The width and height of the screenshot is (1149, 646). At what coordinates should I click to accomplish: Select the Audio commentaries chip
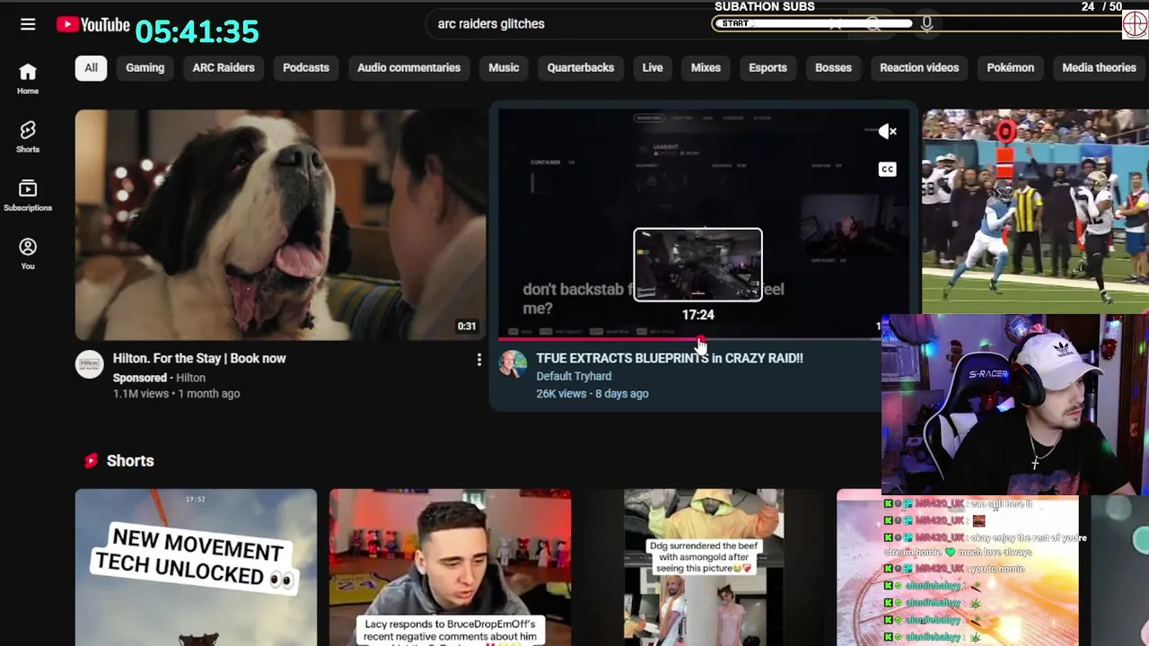(x=408, y=67)
